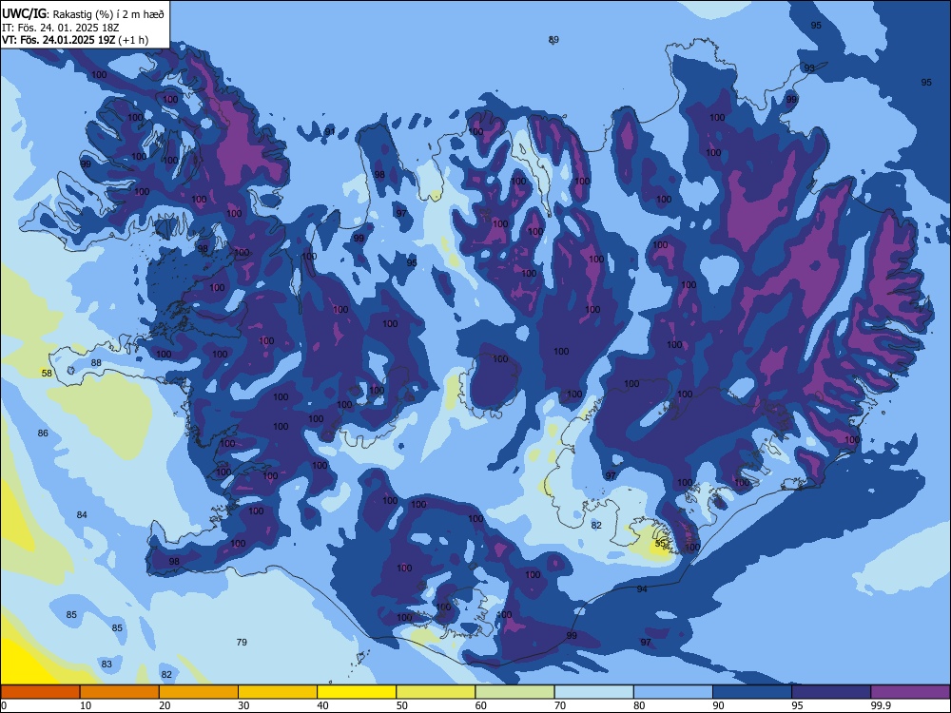Click the light blue 70–80 legend swatch
The image size is (951, 713).
point(593,692)
